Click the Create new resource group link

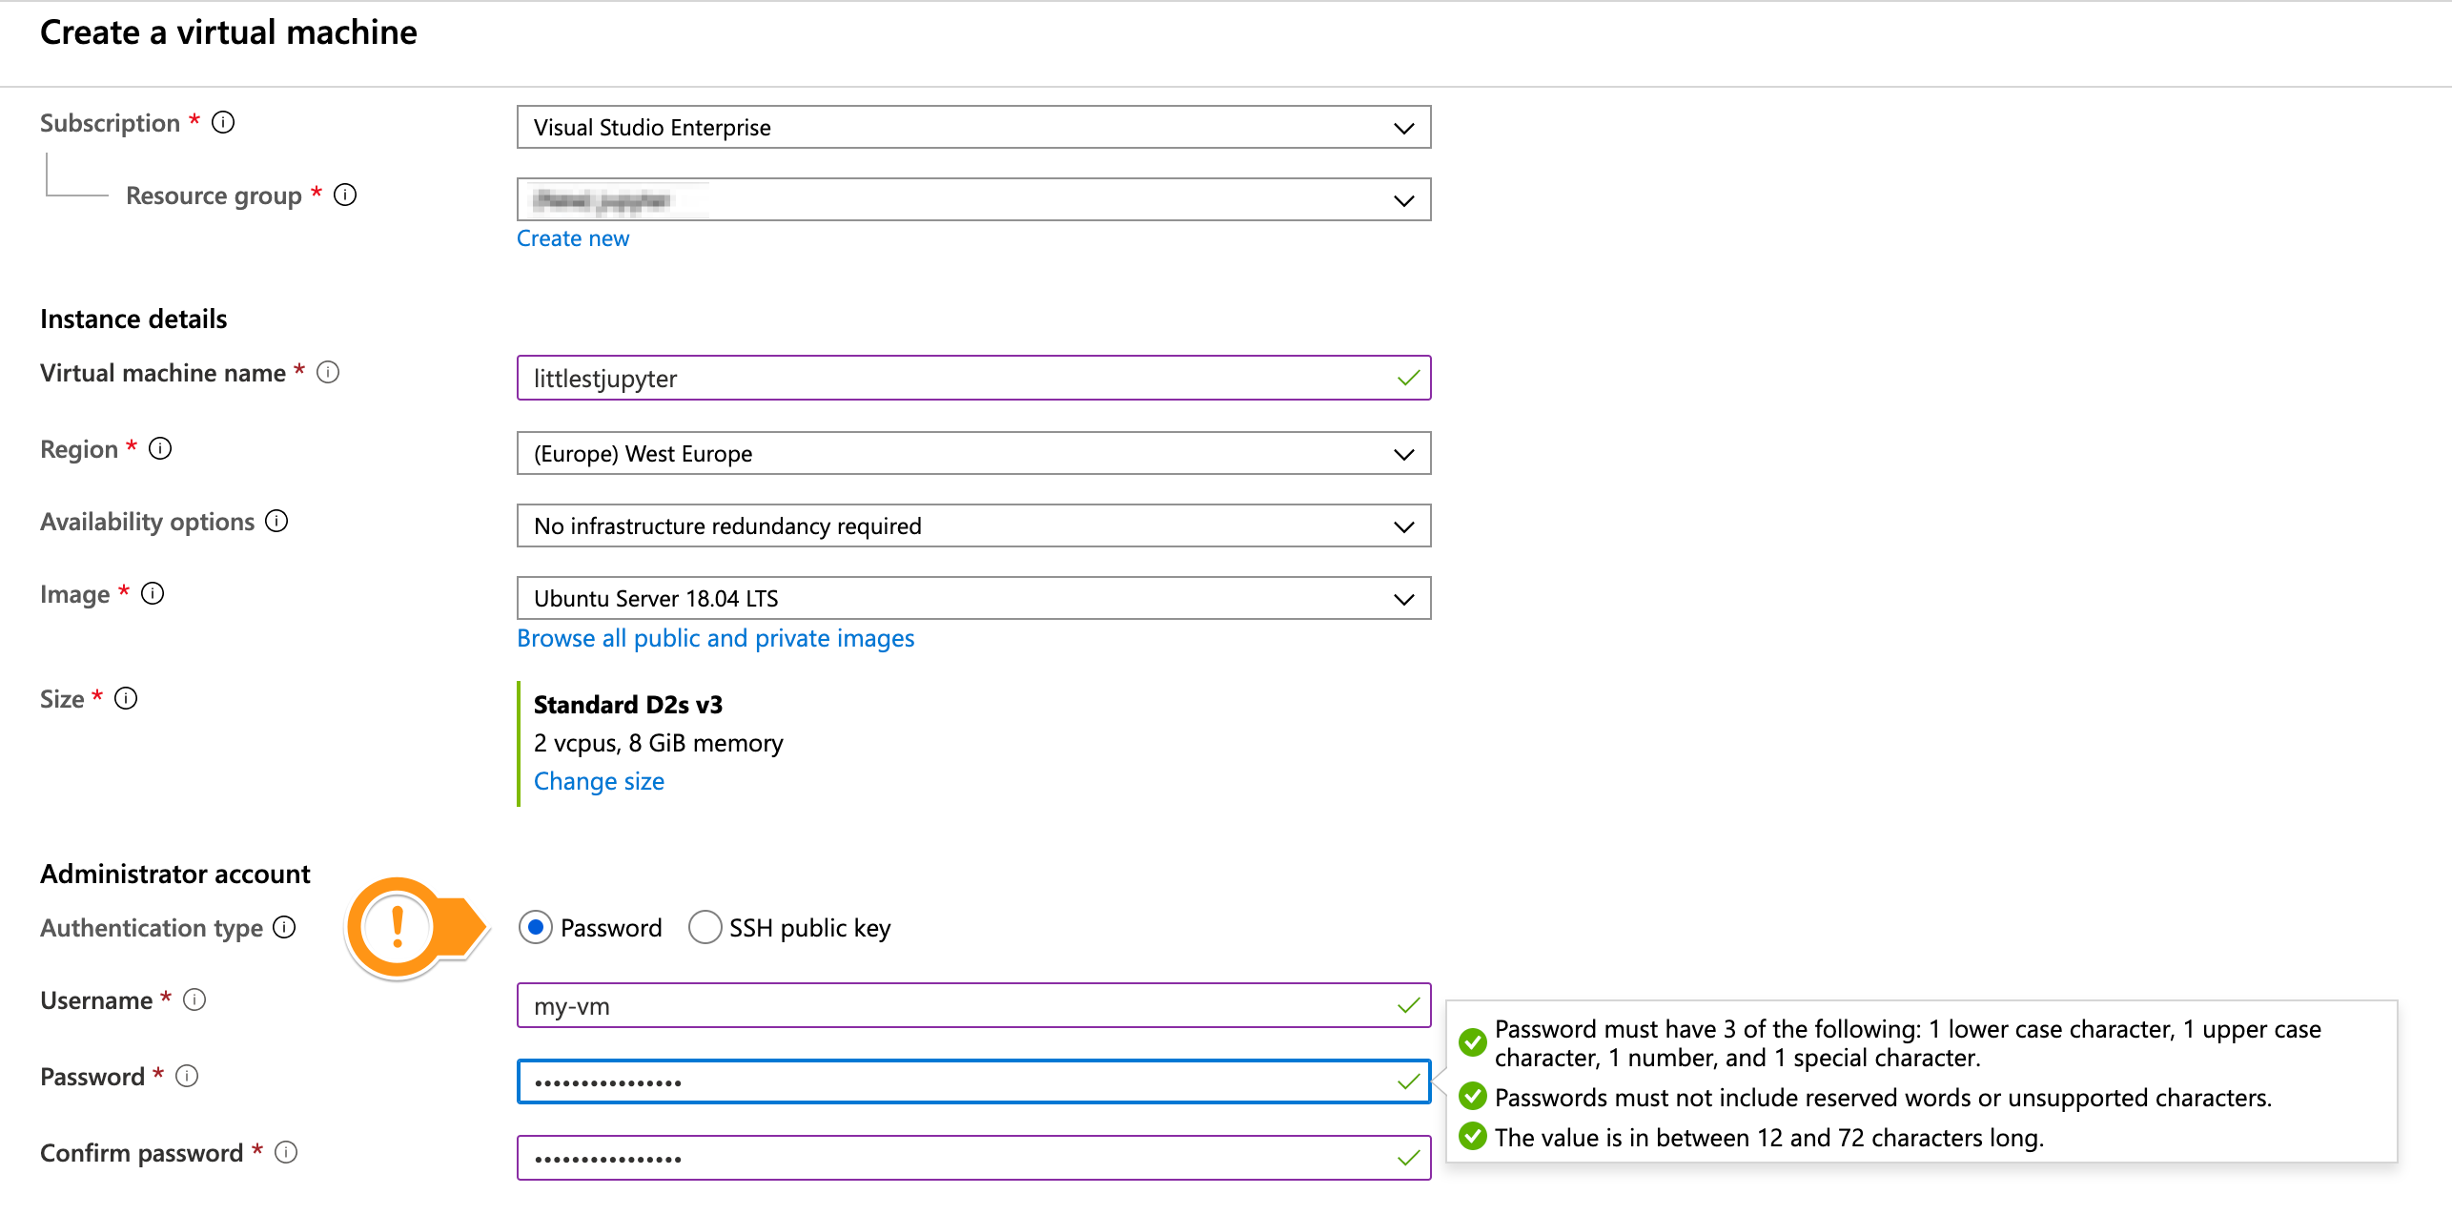pos(573,238)
